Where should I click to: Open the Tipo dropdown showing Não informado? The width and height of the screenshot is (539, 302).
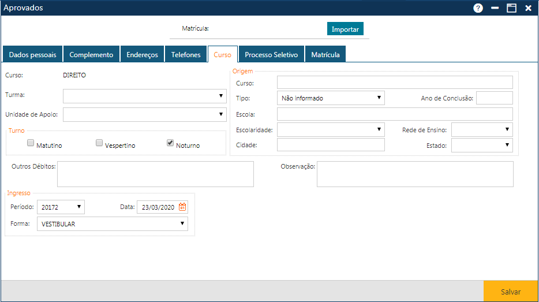330,98
